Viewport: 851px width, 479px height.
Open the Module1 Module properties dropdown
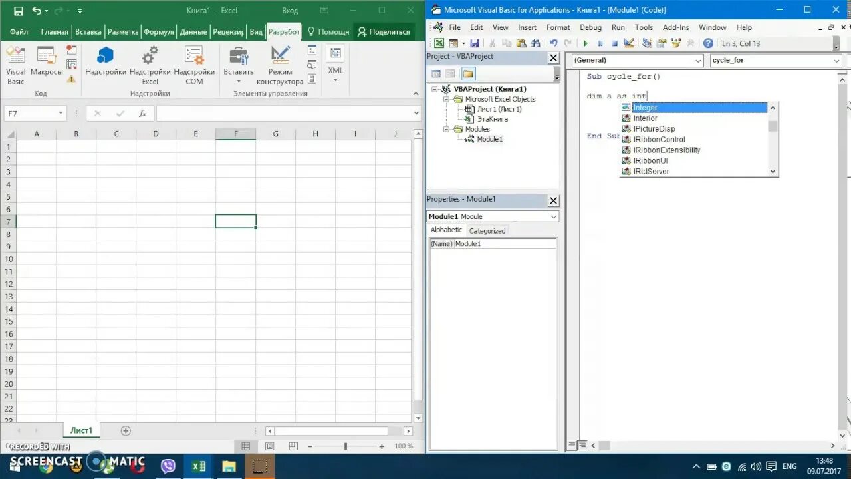tap(554, 216)
